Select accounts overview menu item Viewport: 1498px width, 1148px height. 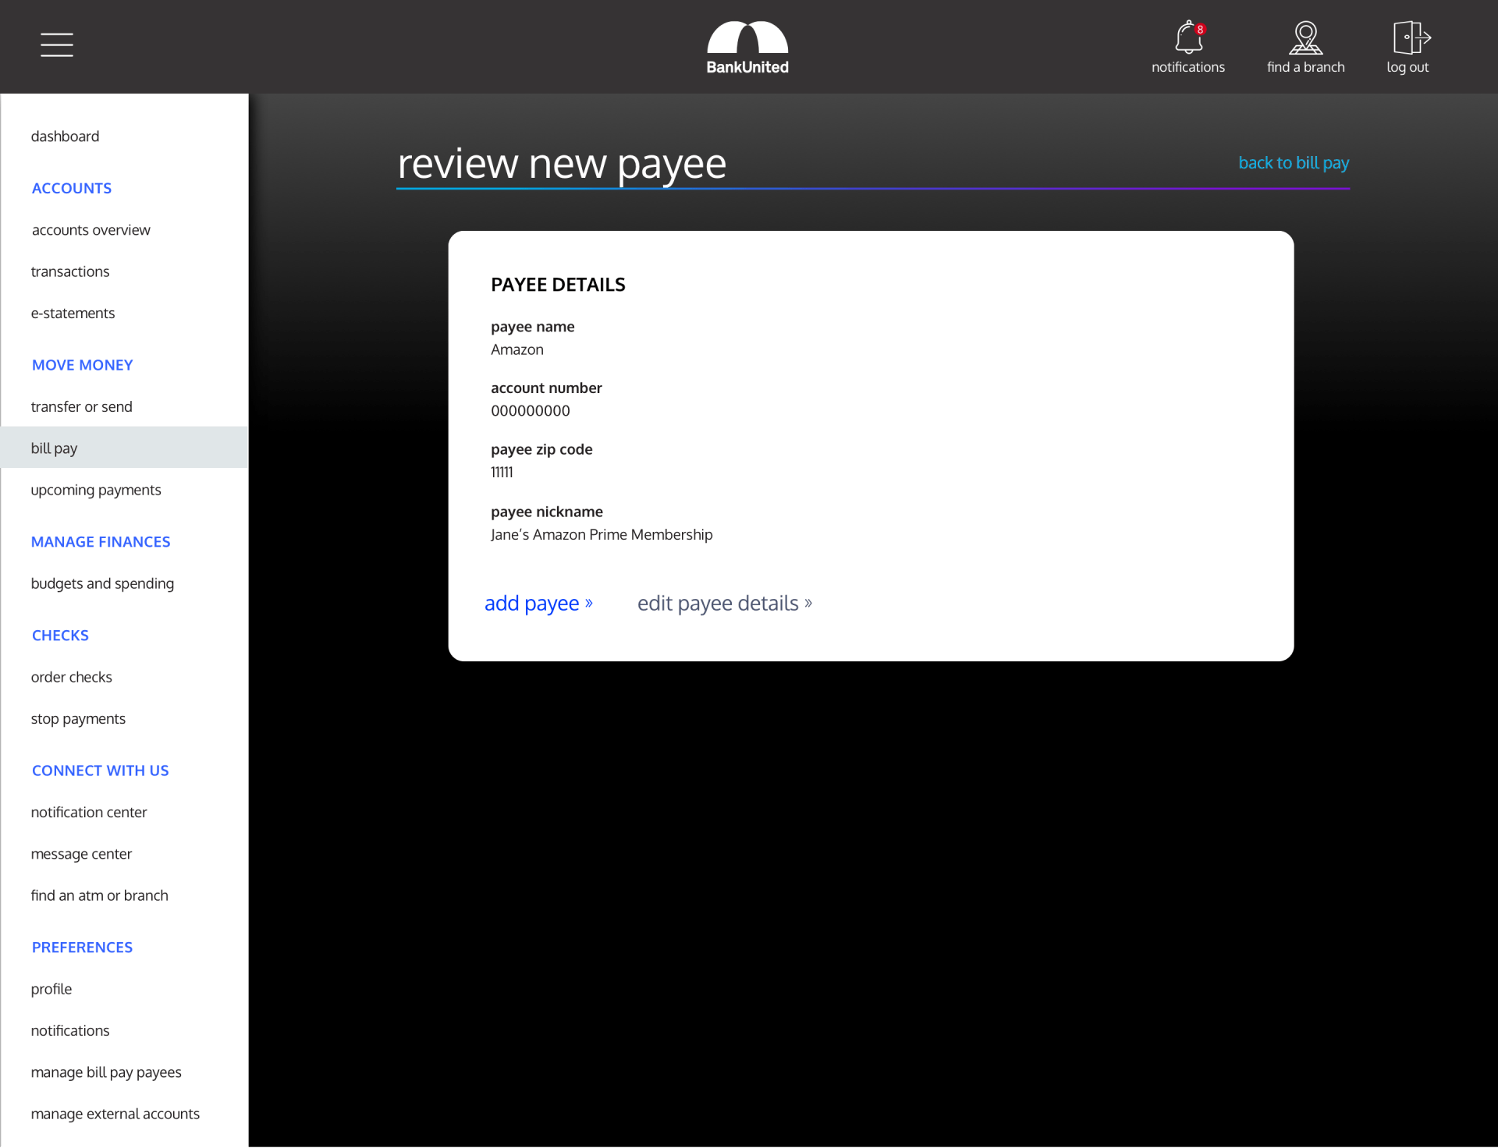click(91, 230)
